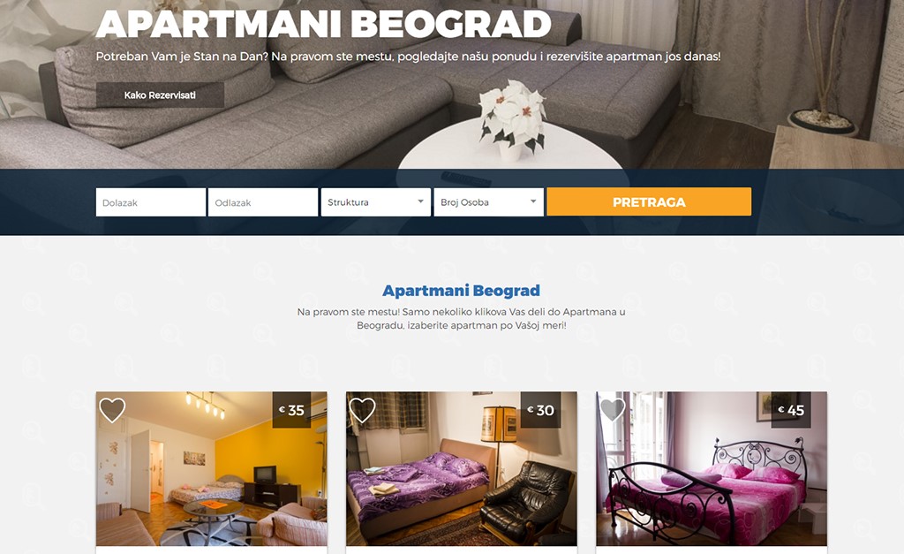Click the hero tagline about Stan na Dan
Viewport: 904px width, 554px height.
click(x=408, y=57)
